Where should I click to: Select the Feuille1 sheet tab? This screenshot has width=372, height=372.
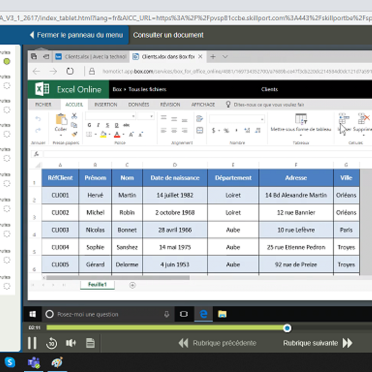coord(98,285)
